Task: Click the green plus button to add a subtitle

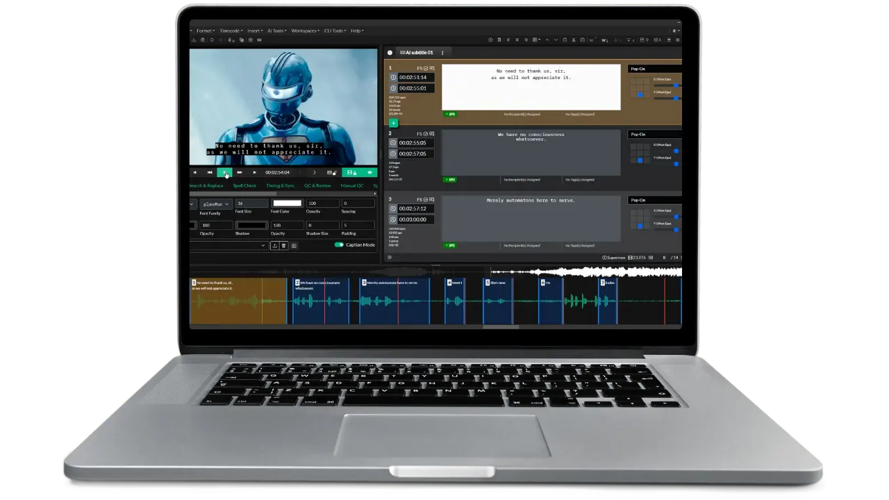Action: 393,123
